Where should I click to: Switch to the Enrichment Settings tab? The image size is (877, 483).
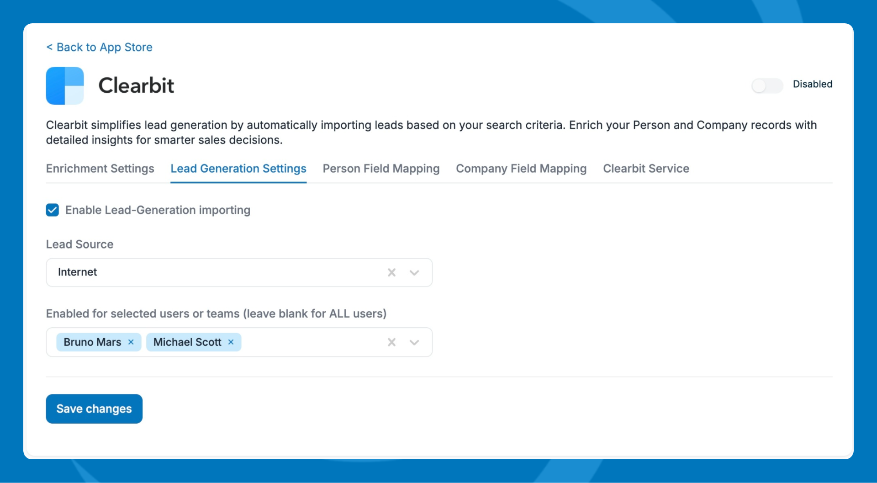100,169
